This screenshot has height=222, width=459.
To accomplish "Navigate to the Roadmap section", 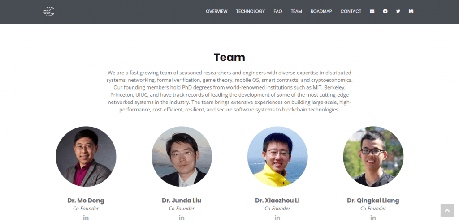I will coord(321,11).
